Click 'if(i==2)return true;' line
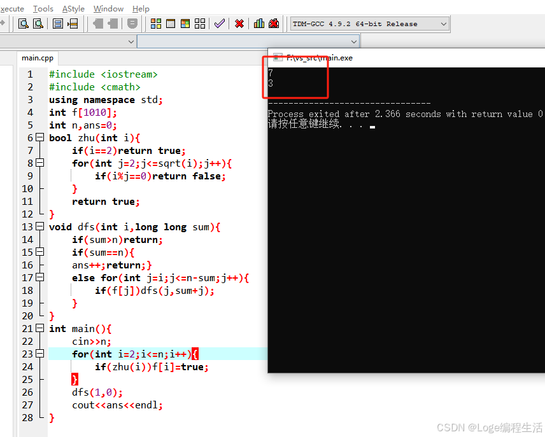The image size is (545, 437). 129,151
